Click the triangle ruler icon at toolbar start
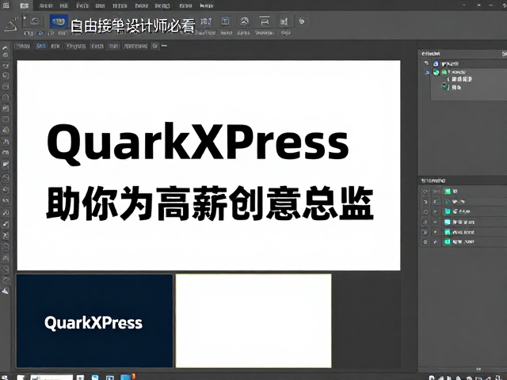 pyautogui.click(x=10, y=25)
